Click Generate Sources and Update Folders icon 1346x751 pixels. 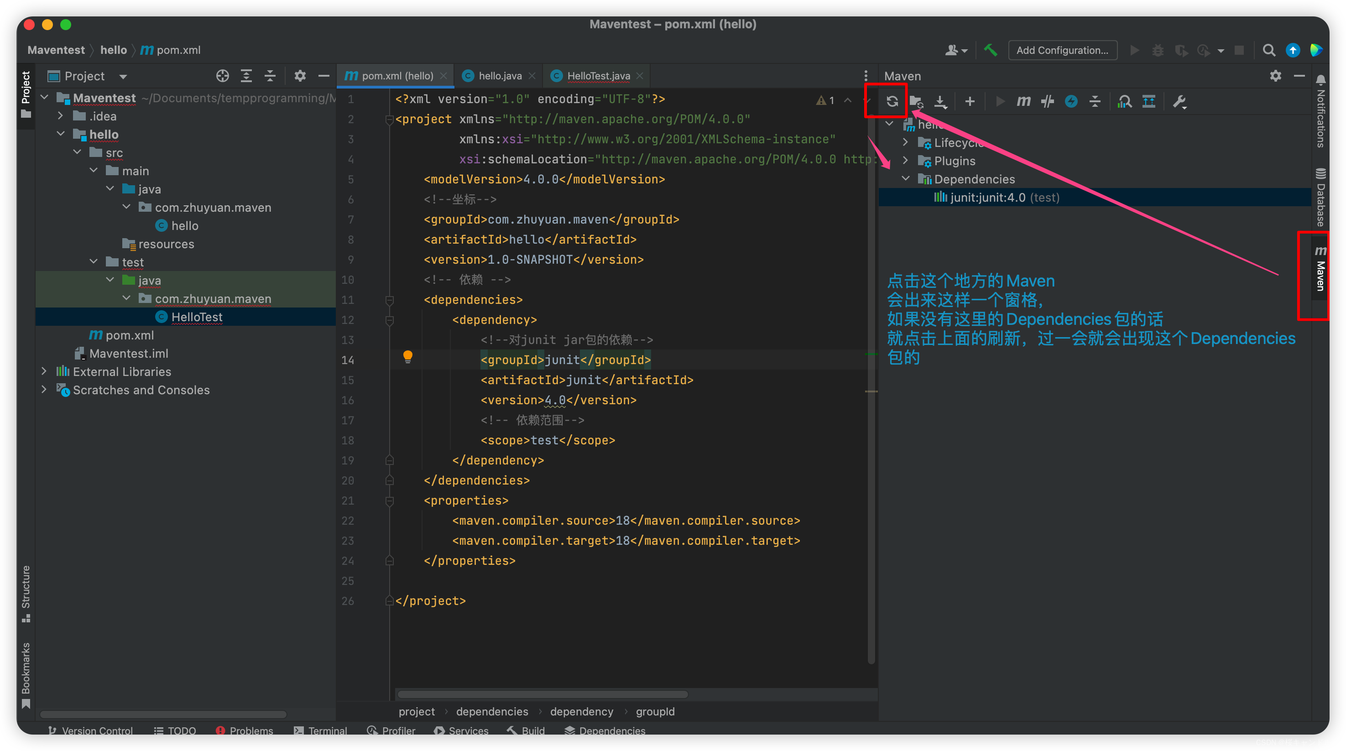tap(916, 101)
